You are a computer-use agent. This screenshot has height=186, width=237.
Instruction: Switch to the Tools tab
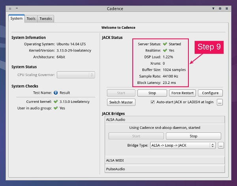point(31,19)
